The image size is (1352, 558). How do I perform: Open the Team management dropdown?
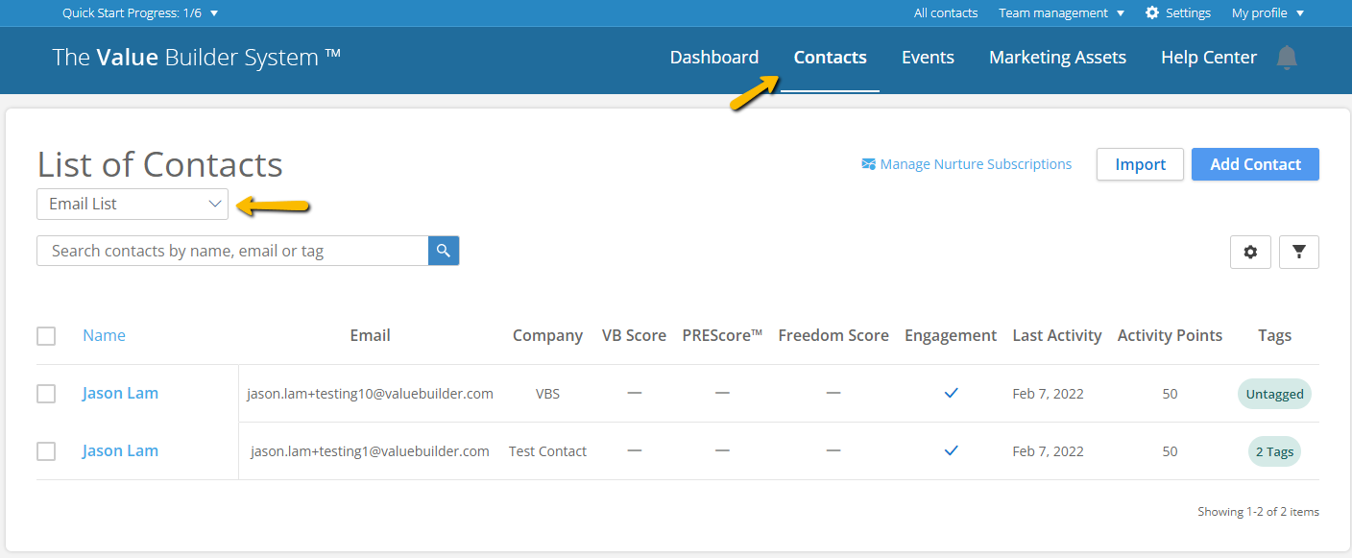(x=1061, y=12)
